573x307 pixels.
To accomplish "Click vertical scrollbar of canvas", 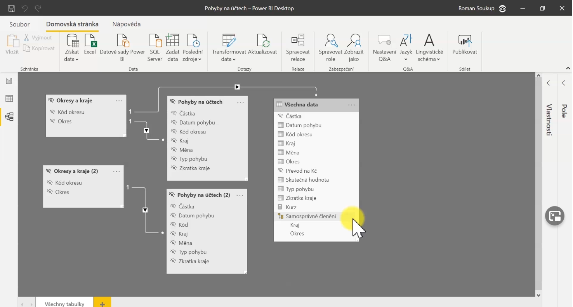I will (x=538, y=185).
